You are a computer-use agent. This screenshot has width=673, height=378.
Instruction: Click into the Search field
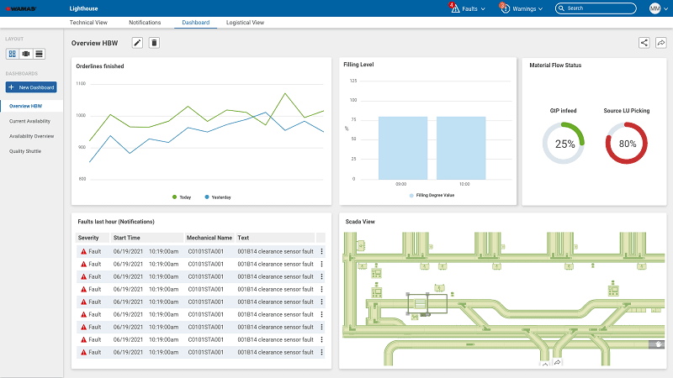click(597, 8)
